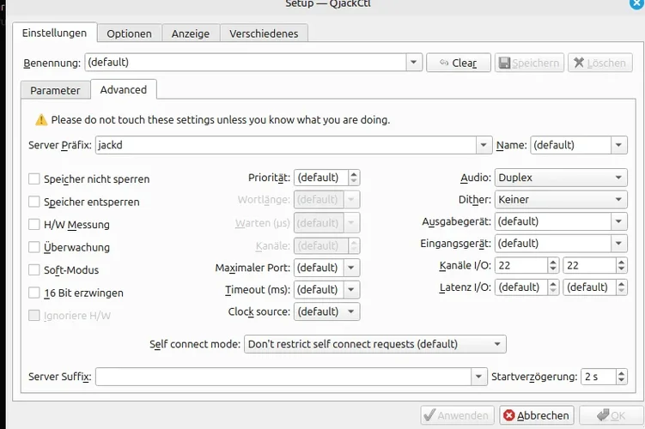Image resolution: width=645 pixels, height=429 pixels.
Task: Open the Timeout (ms) dropdown
Action: [351, 289]
